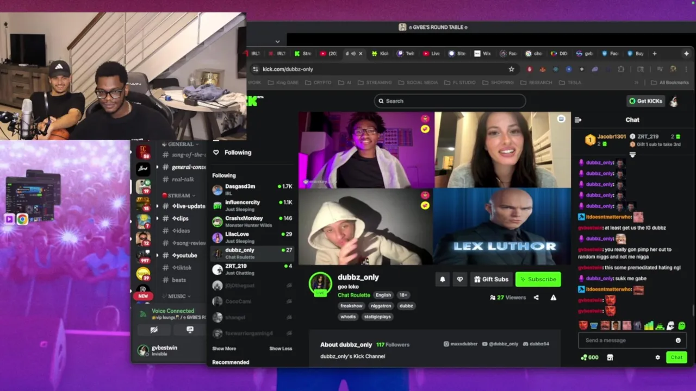The height and width of the screenshot is (391, 696).
Task: Open CrashxMonkey channel in Following
Action: coord(252,221)
